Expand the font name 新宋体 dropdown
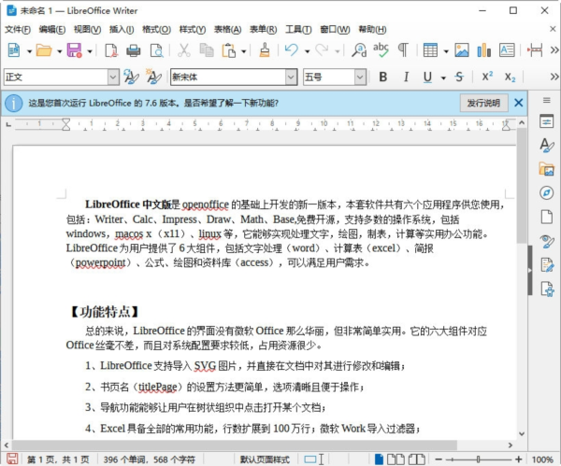The image size is (561, 466). (x=291, y=77)
